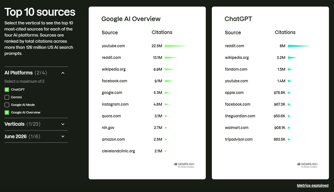Enable the Gemini platform checkbox
This screenshot has height=192, width=334.
pos(7,97)
